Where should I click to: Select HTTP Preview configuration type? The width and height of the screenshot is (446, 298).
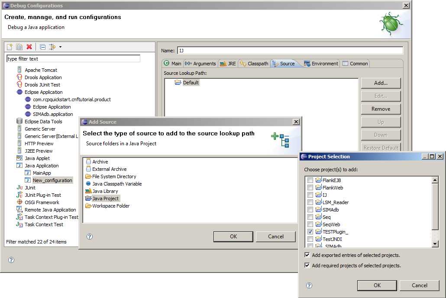[x=39, y=144]
